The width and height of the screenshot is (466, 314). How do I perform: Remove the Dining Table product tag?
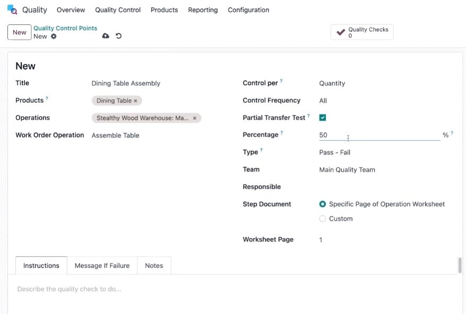(135, 101)
